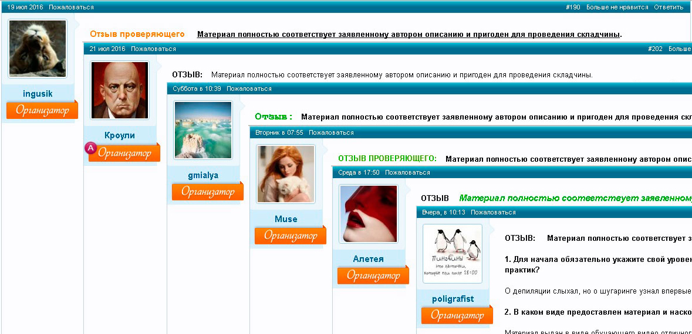Click the username Алетея
This screenshot has width=692, height=334.
coord(369,259)
